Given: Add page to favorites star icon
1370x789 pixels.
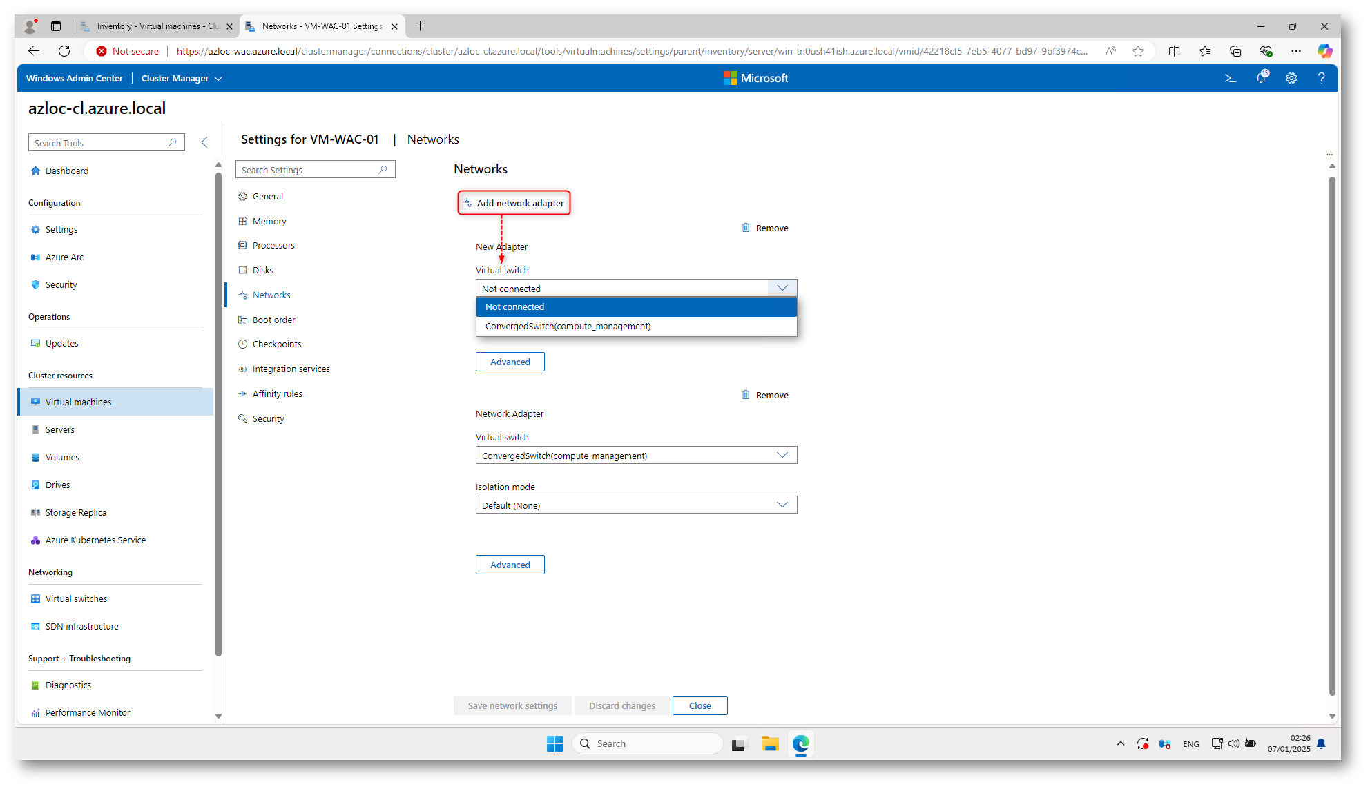Looking at the screenshot, I should (1138, 51).
